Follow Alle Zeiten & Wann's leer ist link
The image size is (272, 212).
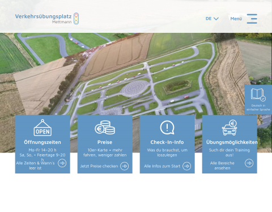(x=35, y=166)
